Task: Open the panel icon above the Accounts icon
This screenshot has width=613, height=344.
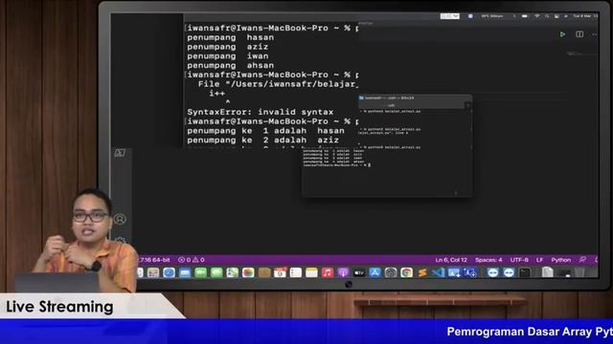Action: click(120, 153)
